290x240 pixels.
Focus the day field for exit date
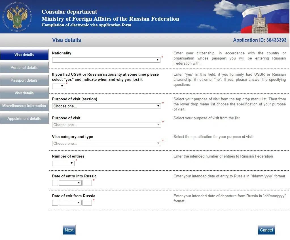tap(55, 203)
